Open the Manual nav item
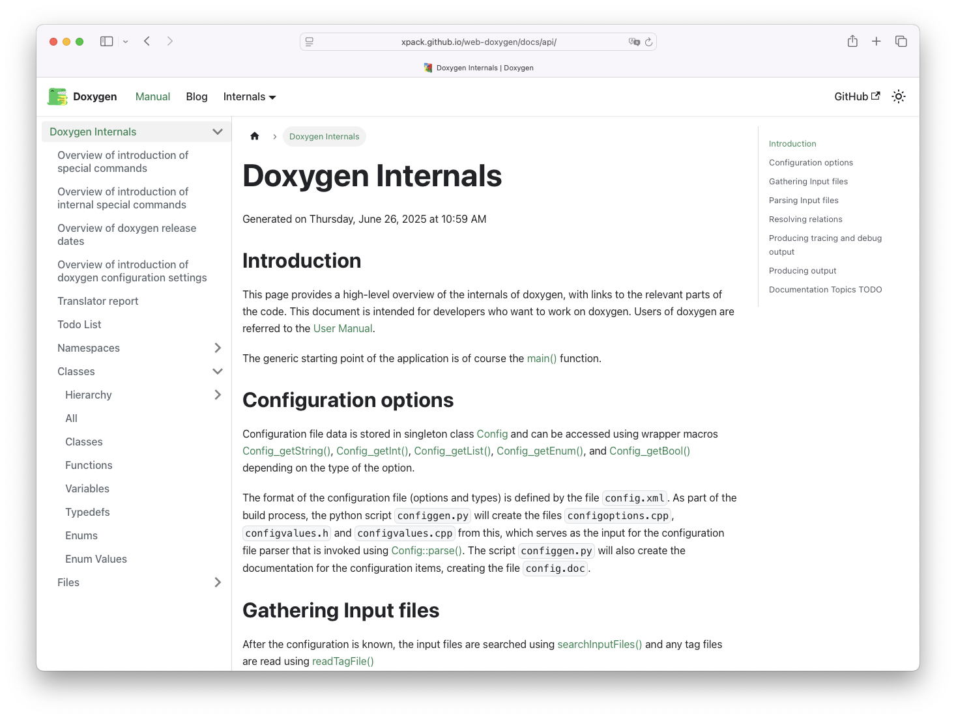Image resolution: width=956 pixels, height=719 pixels. point(152,96)
